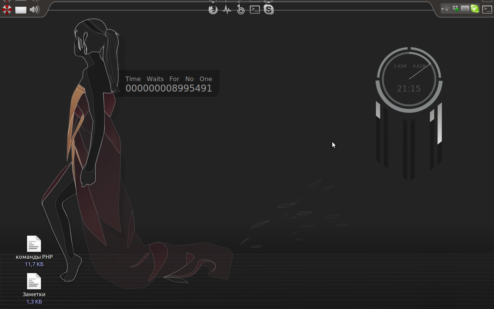Click the 'команды PHP' file label
Image resolution: width=494 pixels, height=309 pixels.
coord(34,257)
